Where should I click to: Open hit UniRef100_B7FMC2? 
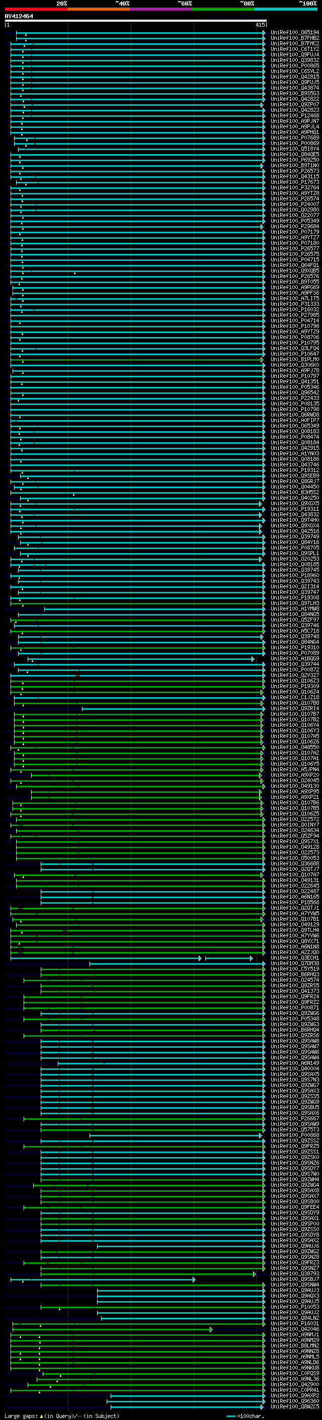point(294,43)
